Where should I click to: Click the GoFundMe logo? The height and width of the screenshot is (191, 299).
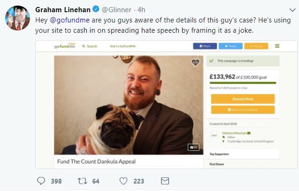pos(65,46)
